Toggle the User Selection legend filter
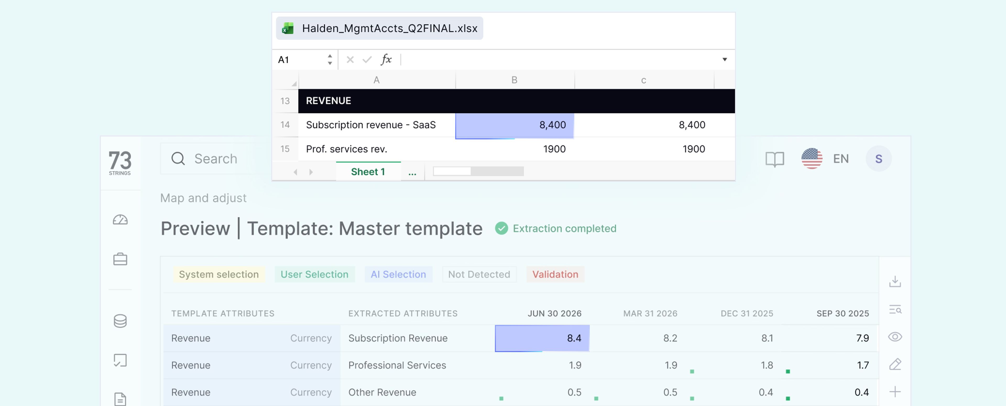 tap(314, 274)
